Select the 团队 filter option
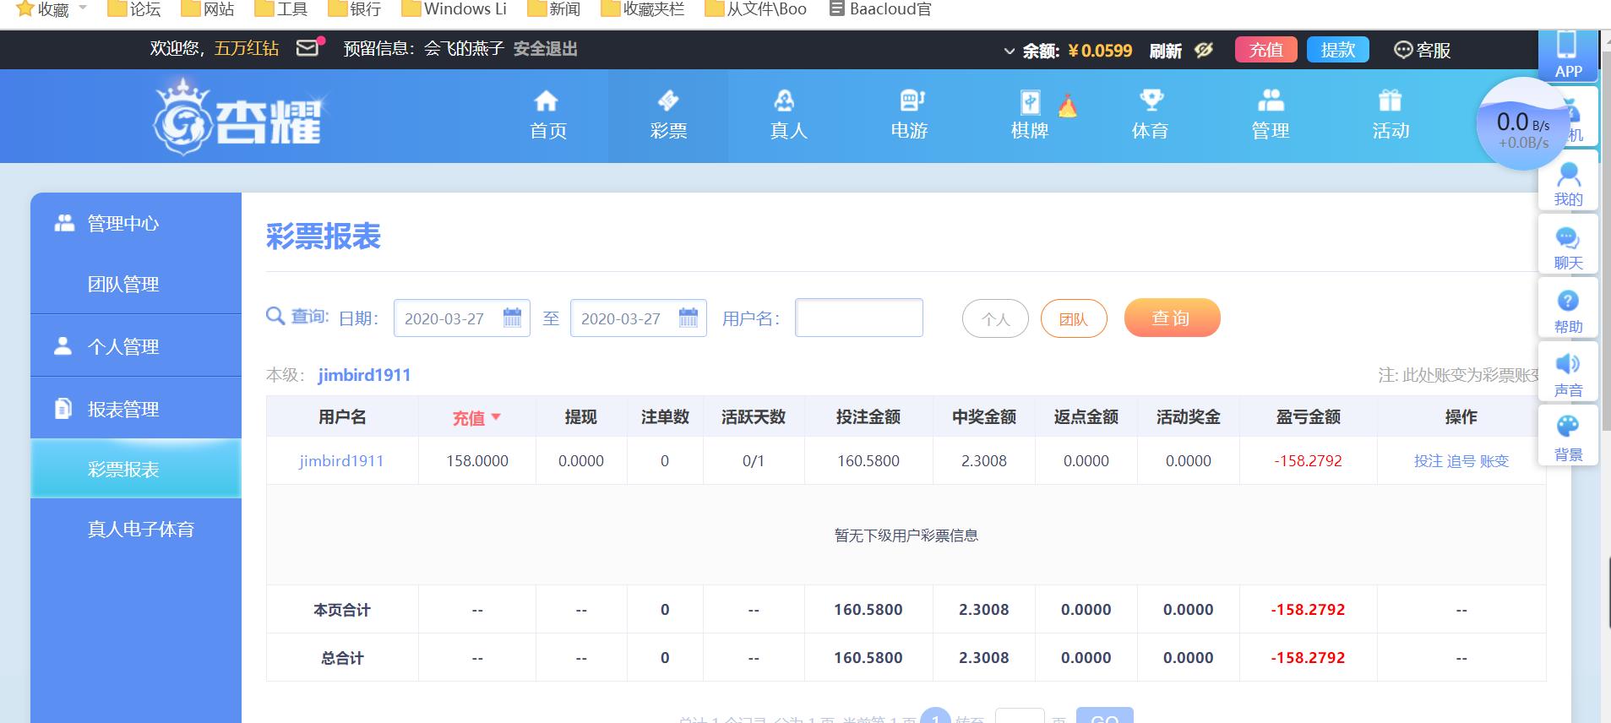 coord(1073,319)
